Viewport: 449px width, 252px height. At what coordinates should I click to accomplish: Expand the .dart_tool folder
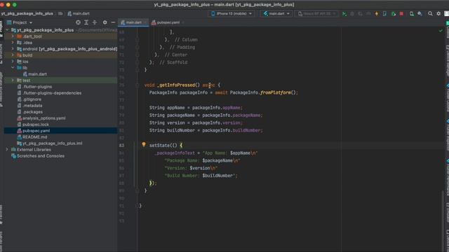[x=13, y=36]
